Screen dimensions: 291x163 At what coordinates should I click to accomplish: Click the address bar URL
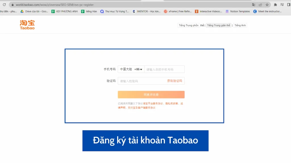tap(55, 5)
